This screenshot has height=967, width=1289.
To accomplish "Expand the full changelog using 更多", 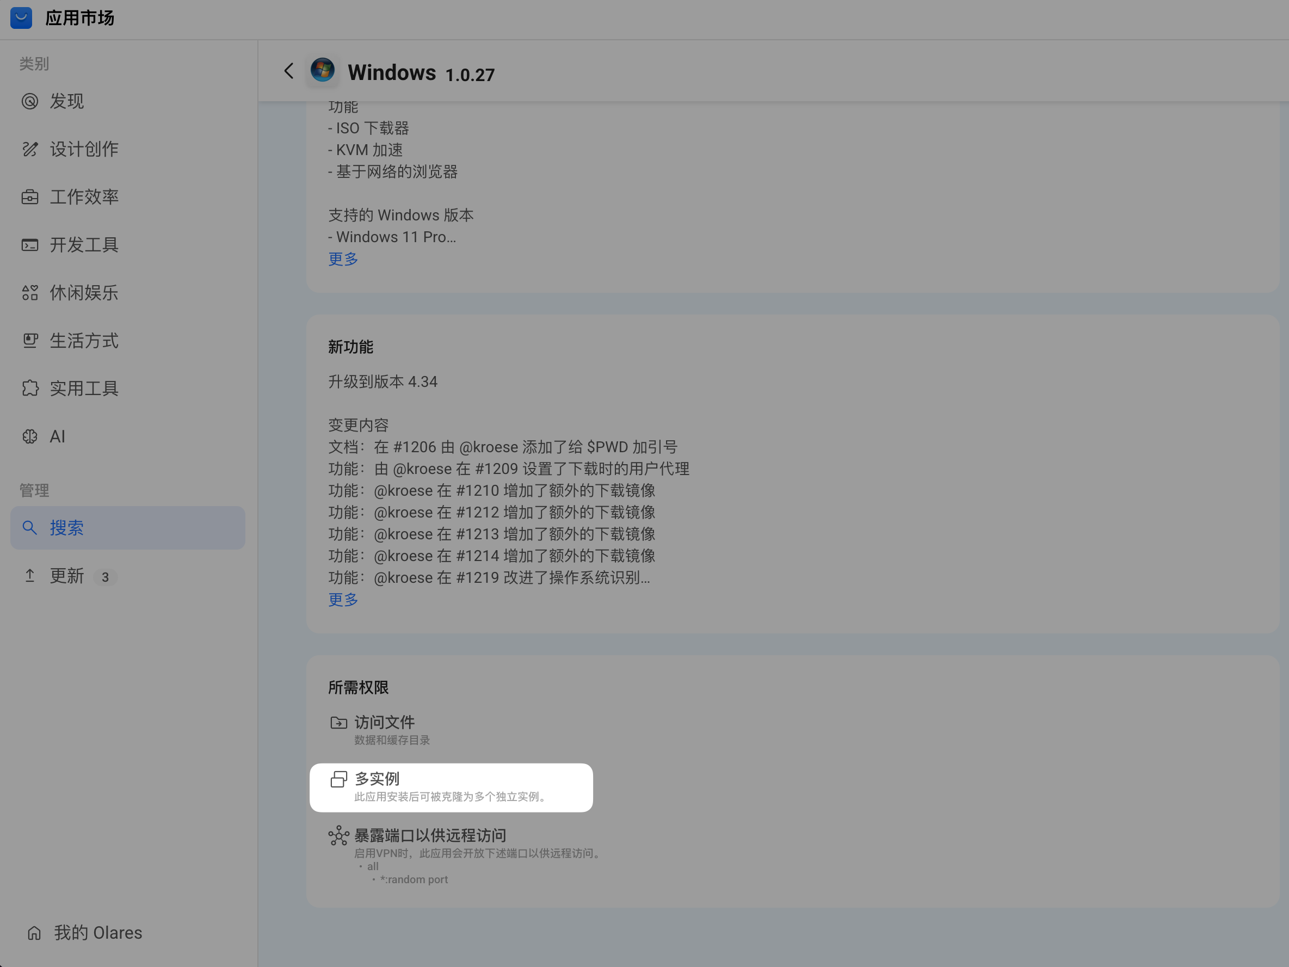I will [x=343, y=600].
